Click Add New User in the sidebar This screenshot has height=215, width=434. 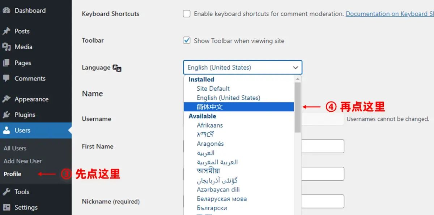pos(22,161)
